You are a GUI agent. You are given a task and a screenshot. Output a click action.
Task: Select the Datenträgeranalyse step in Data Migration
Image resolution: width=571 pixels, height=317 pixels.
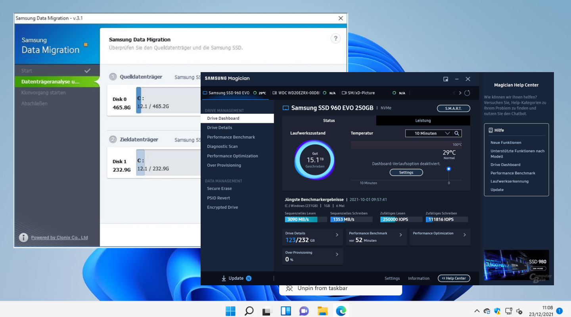tap(57, 82)
